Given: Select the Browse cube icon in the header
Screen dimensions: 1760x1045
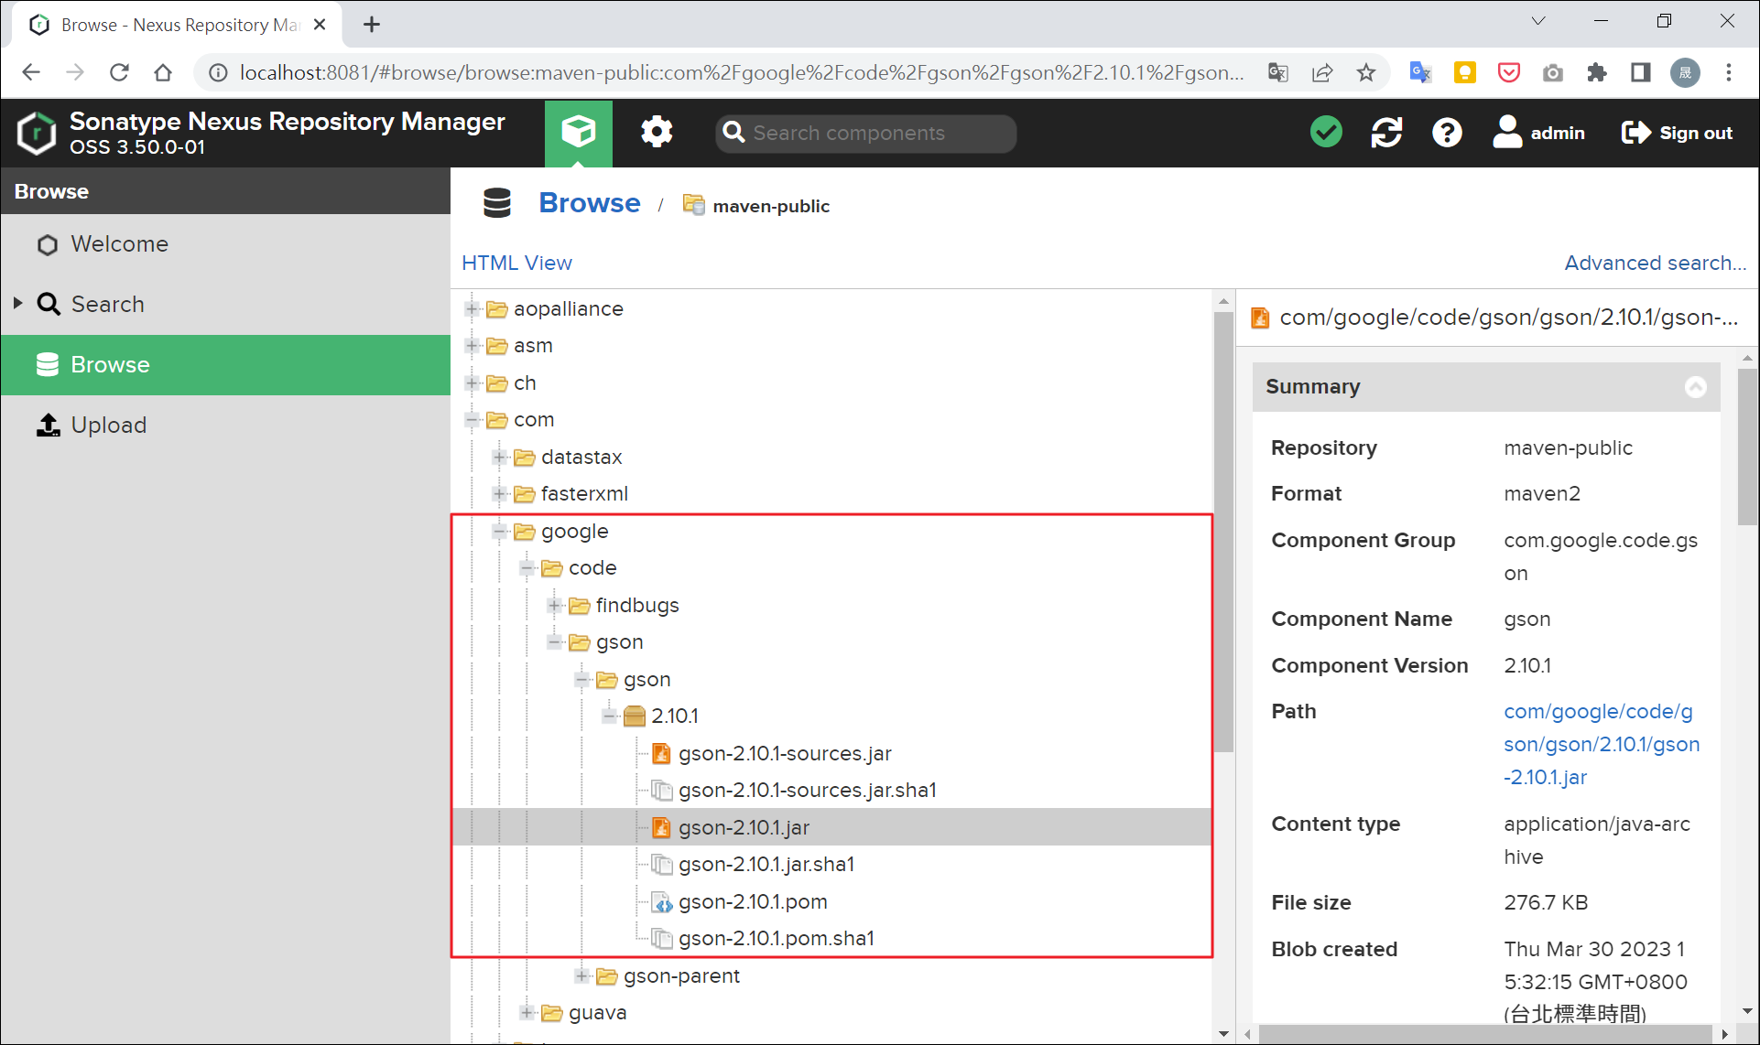Looking at the screenshot, I should [x=579, y=132].
